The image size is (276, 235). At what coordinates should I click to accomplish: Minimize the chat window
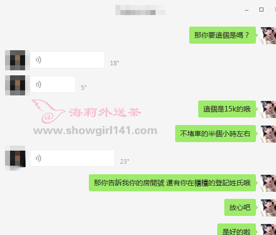coord(246,10)
